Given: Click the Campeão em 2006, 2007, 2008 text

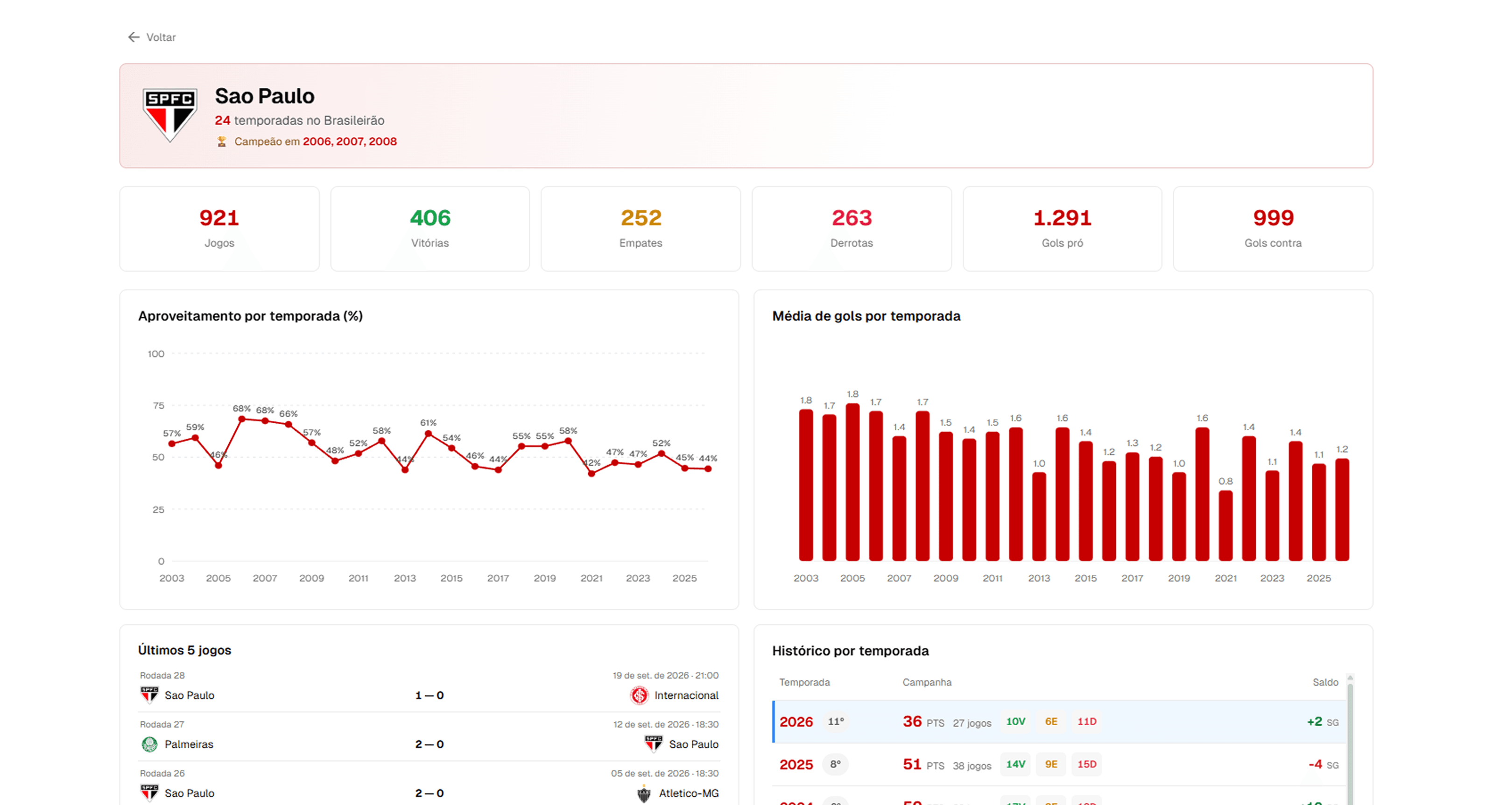Looking at the screenshot, I should 316,141.
